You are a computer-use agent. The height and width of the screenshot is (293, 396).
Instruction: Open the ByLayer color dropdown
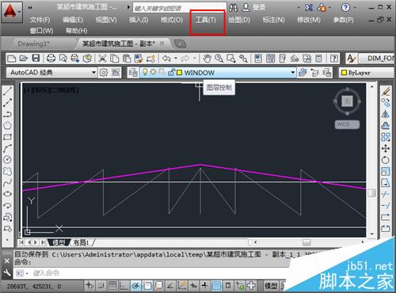[x=367, y=72]
